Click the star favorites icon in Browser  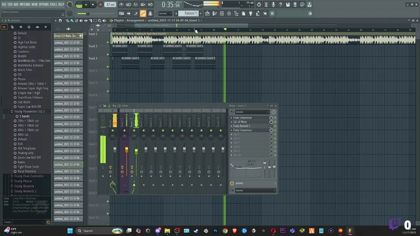46,27
